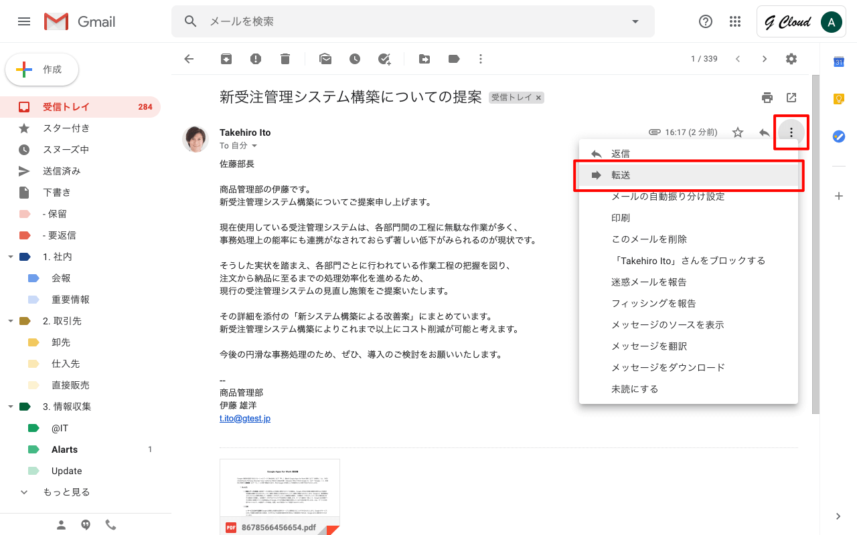Image resolution: width=857 pixels, height=535 pixels.
Task: Select メッセージを翻訳 menu item
Action: [688, 346]
